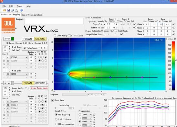
Task: Select the 0 dB Isobars graph type
Action: point(56,119)
